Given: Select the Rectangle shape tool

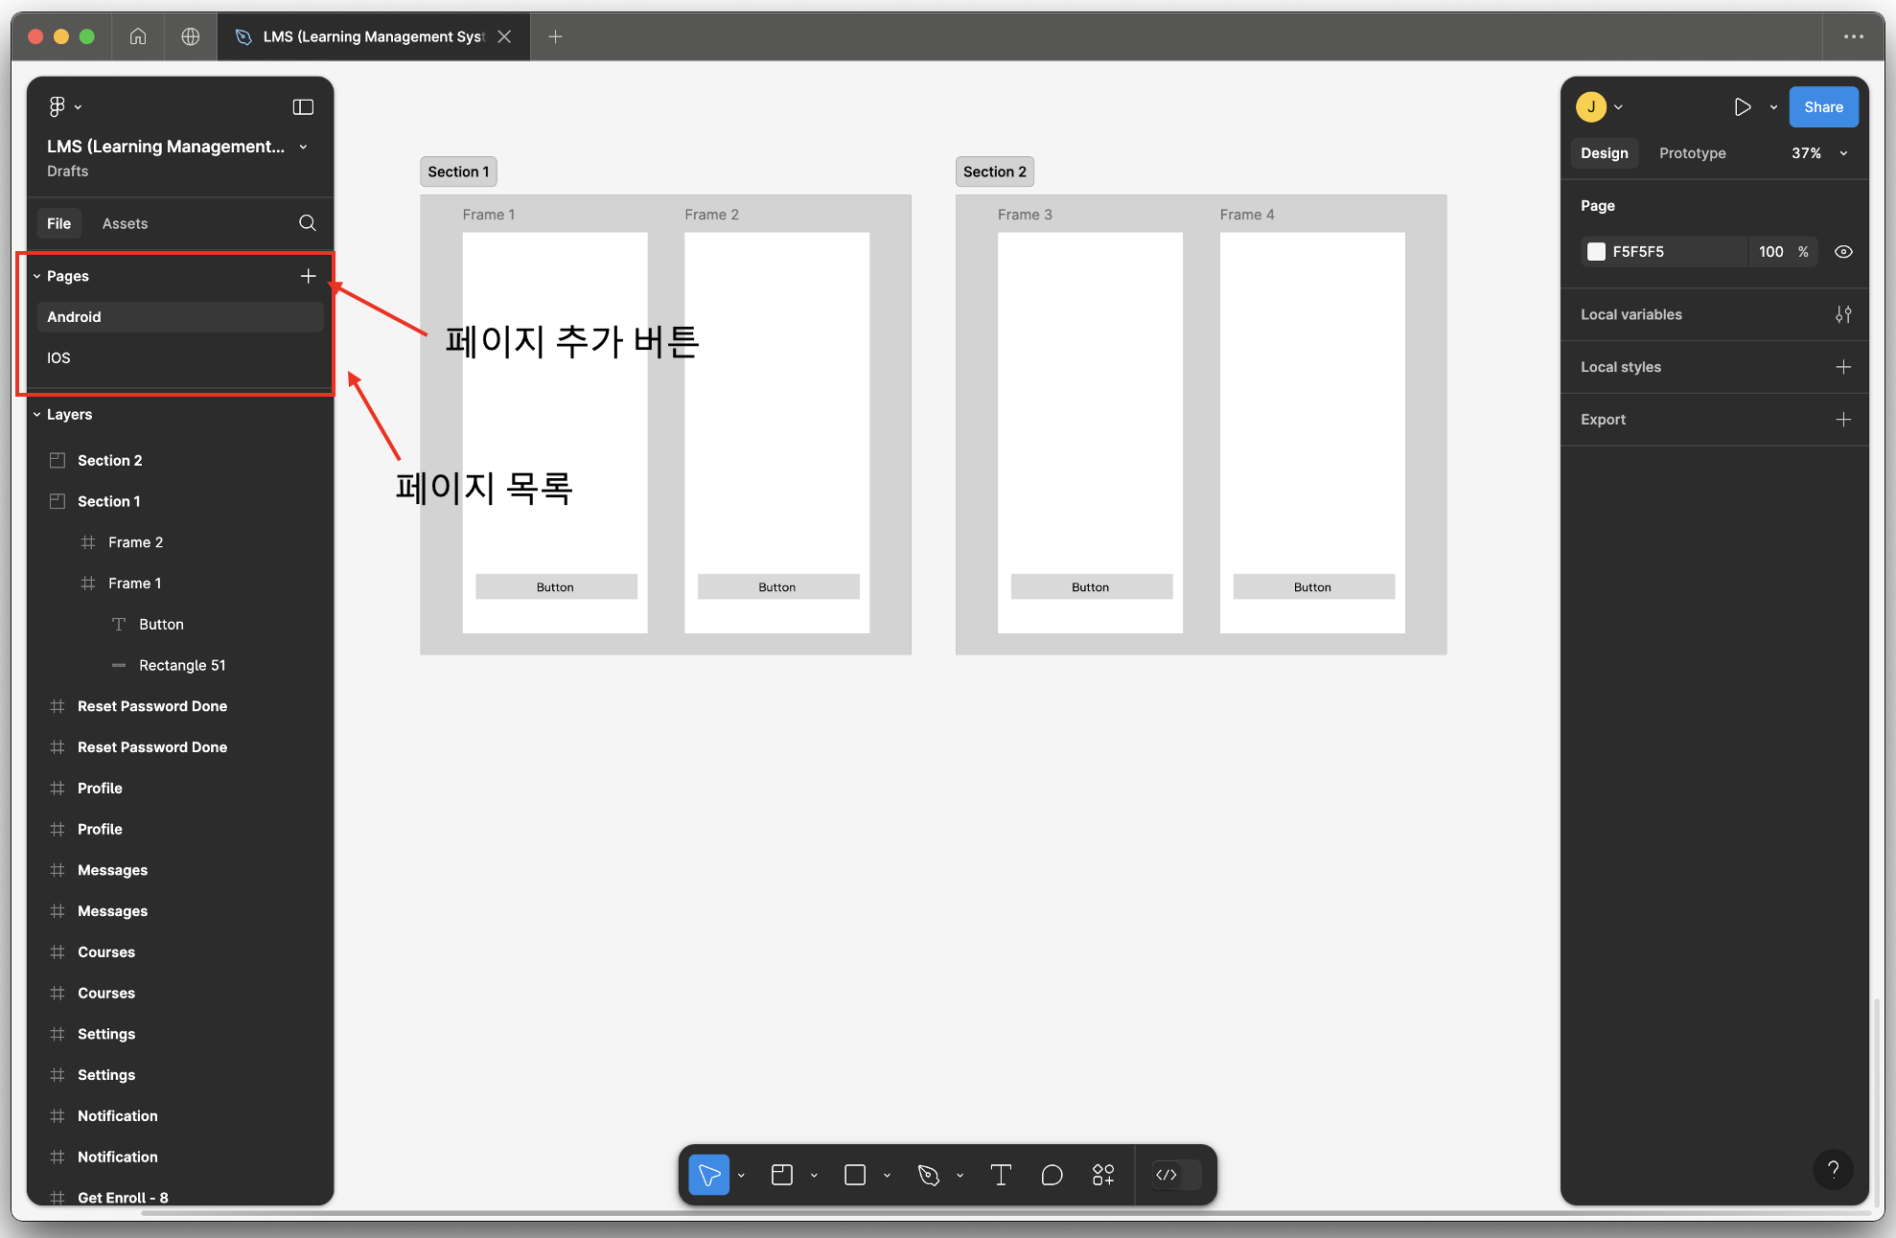Looking at the screenshot, I should pyautogui.click(x=855, y=1175).
